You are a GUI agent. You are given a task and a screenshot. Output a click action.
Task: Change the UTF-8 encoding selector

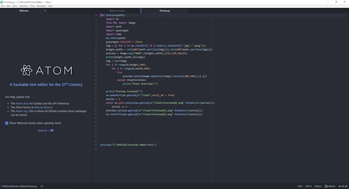[308, 186]
